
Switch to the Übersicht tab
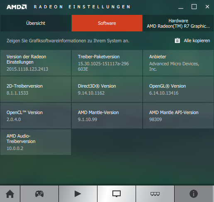(x=36, y=23)
